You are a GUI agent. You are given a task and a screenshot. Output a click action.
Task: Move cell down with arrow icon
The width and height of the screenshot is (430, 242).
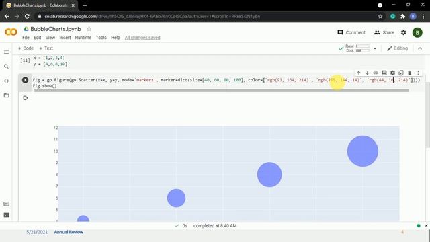(x=367, y=73)
